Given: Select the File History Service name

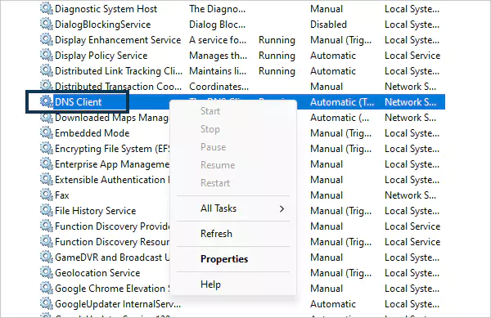Looking at the screenshot, I should [95, 211].
